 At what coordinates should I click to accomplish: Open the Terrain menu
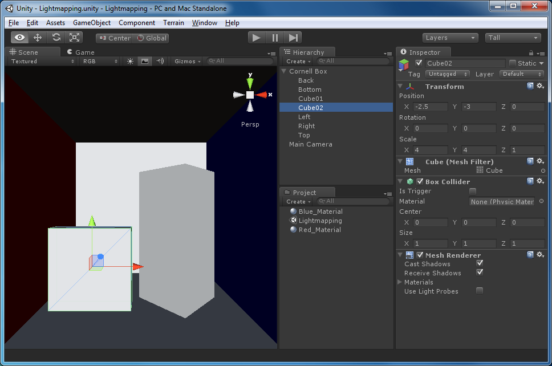[x=173, y=23]
